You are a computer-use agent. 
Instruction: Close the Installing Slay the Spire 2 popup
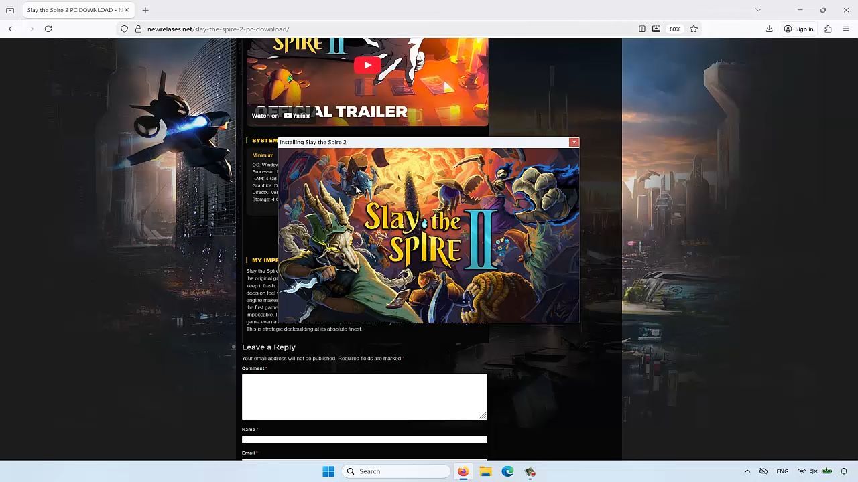[574, 142]
